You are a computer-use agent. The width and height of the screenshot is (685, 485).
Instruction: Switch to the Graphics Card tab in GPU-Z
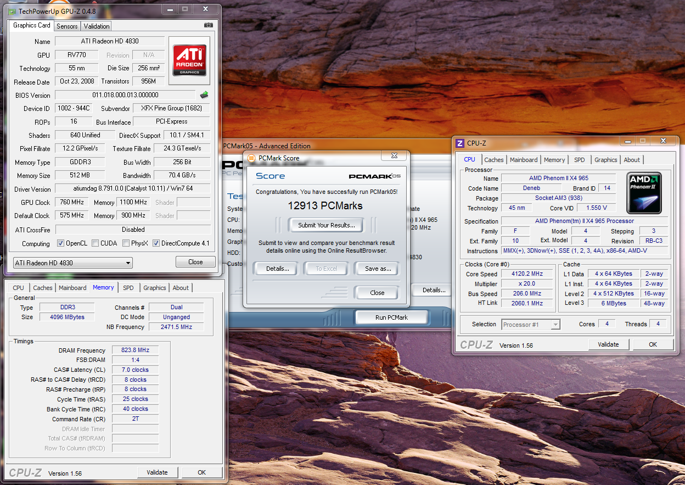[x=32, y=25]
